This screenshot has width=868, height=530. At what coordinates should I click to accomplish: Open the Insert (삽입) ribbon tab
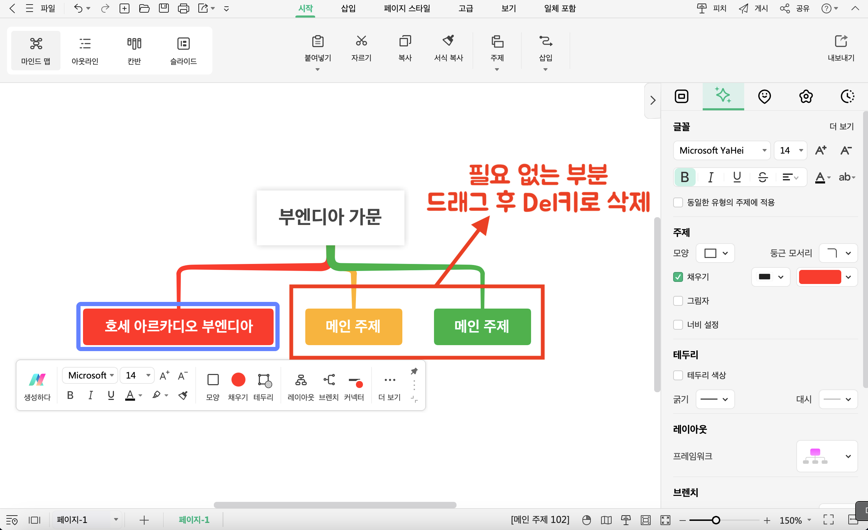pyautogui.click(x=348, y=8)
